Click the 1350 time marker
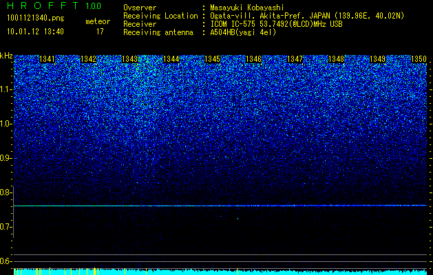 click(419, 59)
